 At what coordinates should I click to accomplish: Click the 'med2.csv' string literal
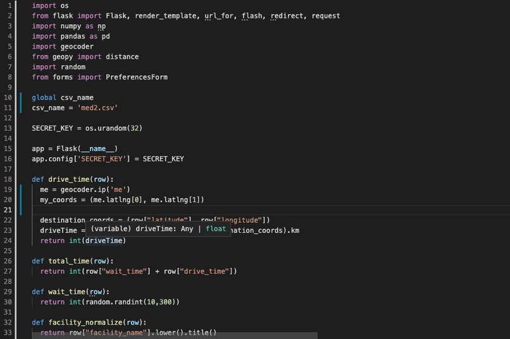(97, 108)
